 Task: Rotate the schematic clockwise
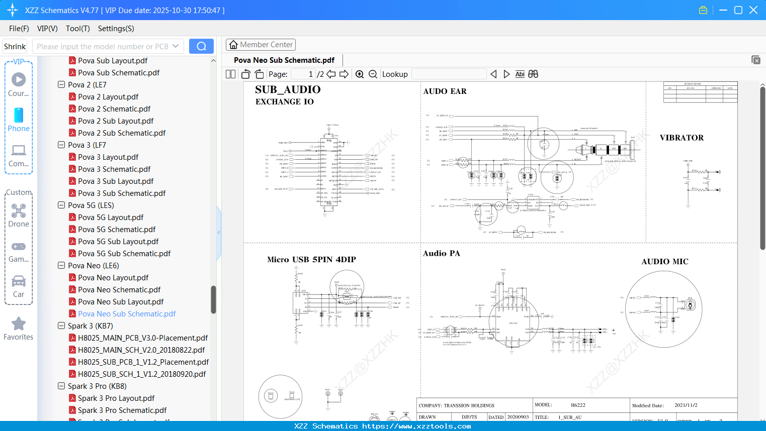point(259,74)
